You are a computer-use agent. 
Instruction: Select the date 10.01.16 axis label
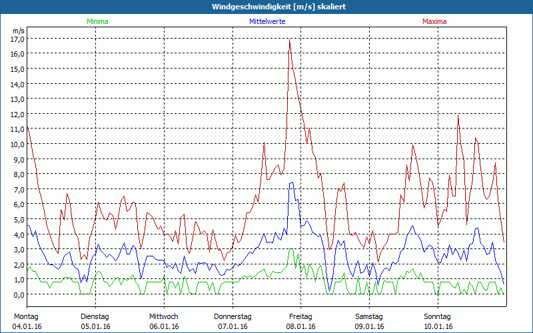point(438,326)
